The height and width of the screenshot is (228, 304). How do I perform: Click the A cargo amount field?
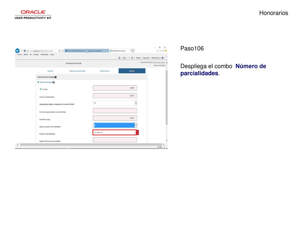[x=115, y=88]
